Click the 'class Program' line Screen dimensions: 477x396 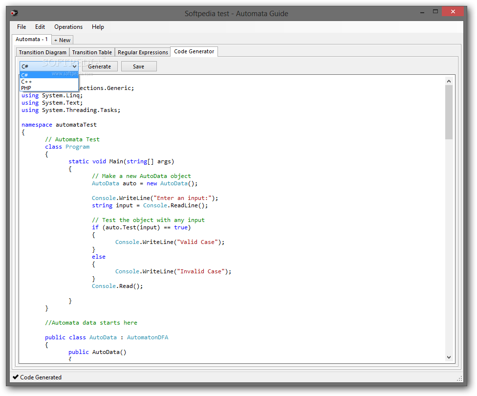pyautogui.click(x=67, y=147)
